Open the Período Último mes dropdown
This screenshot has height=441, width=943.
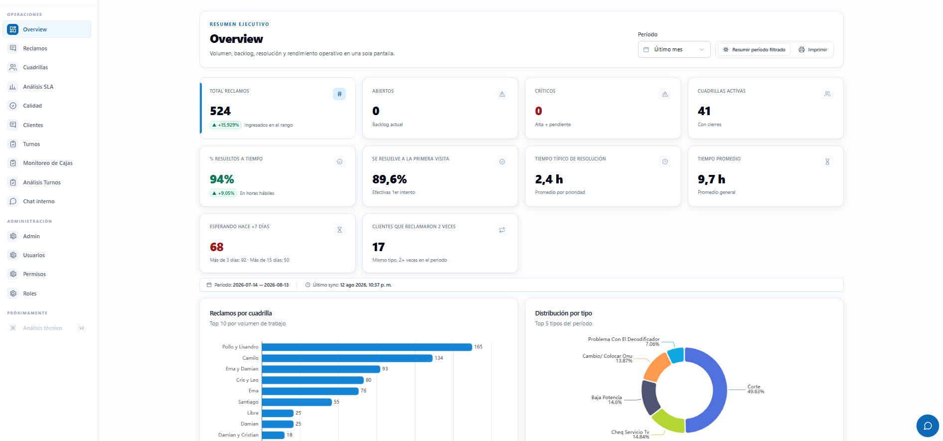pyautogui.click(x=674, y=49)
